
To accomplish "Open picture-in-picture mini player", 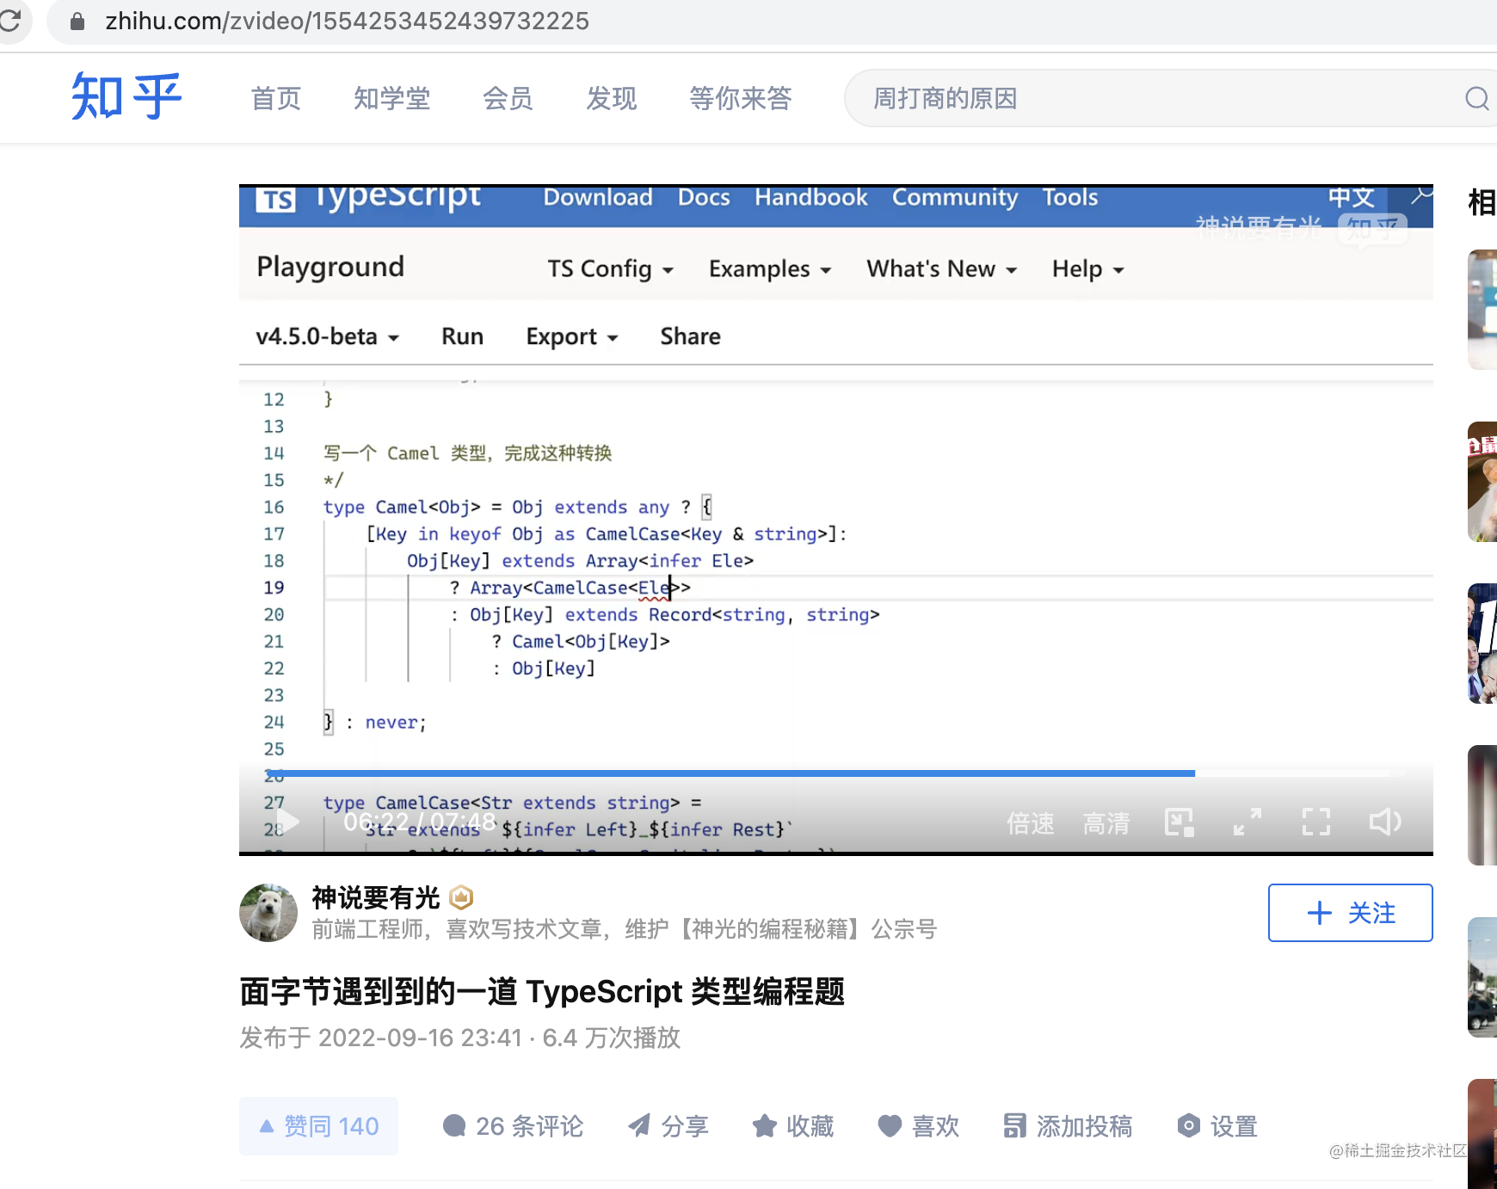I will tap(1179, 822).
